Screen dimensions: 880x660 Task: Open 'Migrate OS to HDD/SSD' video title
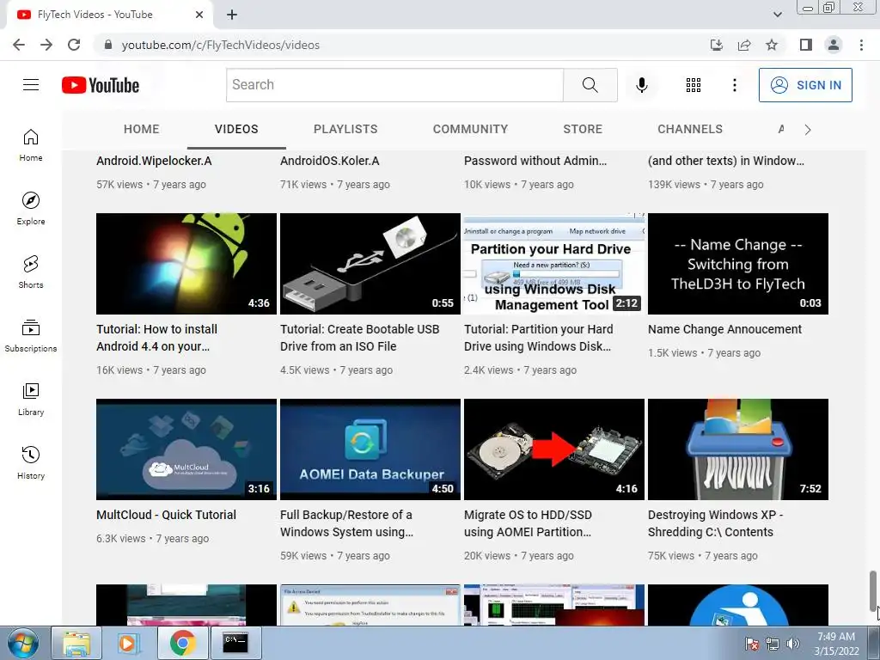[528, 523]
